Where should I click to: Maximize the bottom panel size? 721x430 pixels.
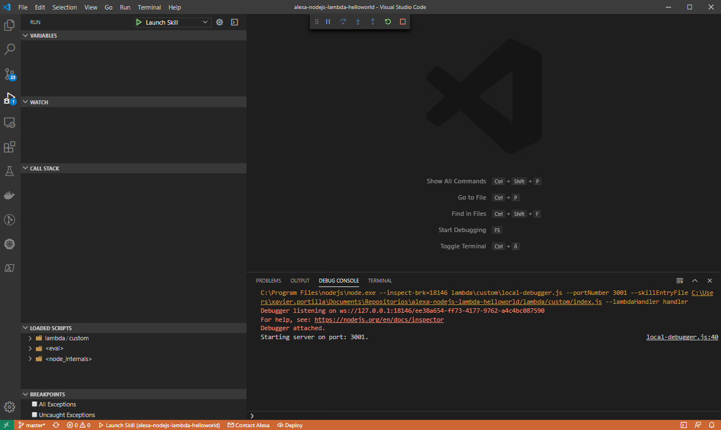coord(695,280)
